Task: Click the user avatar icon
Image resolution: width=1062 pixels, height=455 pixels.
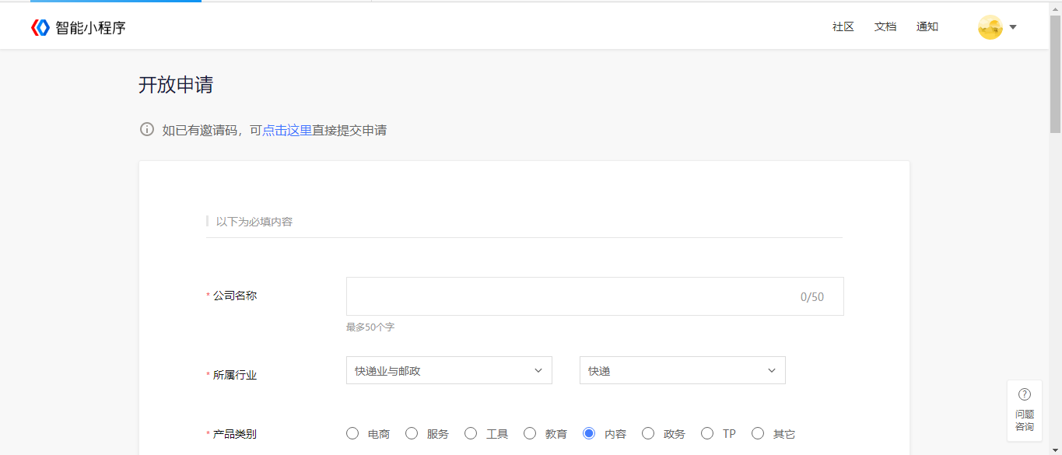Action: [990, 27]
